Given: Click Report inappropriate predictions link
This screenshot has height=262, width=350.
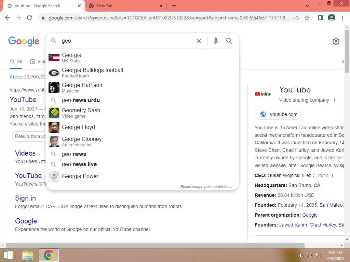Looking at the screenshot, I should [x=206, y=187].
